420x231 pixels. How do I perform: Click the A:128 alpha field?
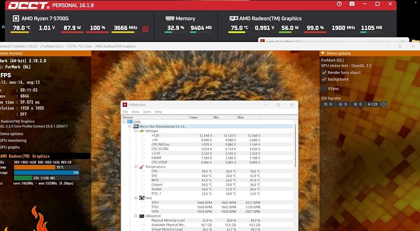(373, 104)
